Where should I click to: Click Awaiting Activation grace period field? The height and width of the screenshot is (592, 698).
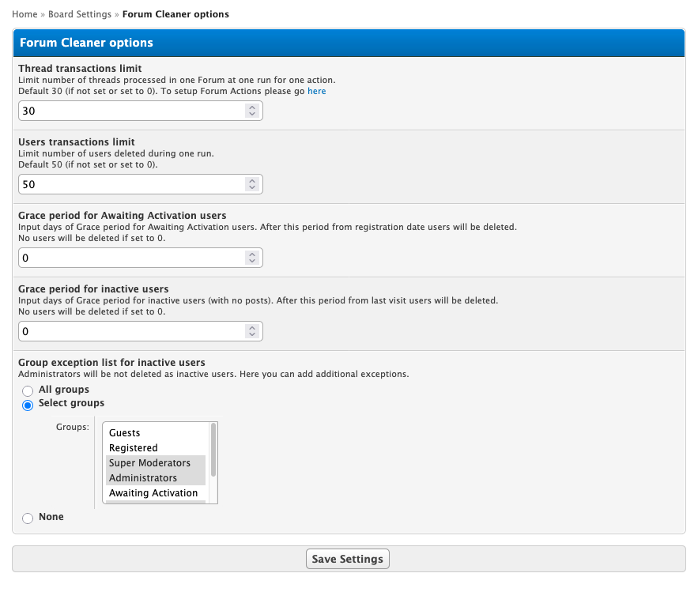pyautogui.click(x=130, y=258)
